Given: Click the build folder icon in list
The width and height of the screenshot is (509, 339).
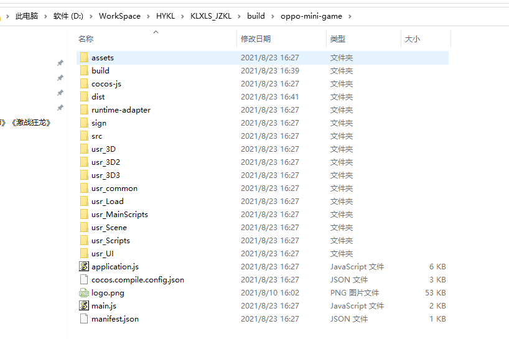Looking at the screenshot, I should 84,70.
